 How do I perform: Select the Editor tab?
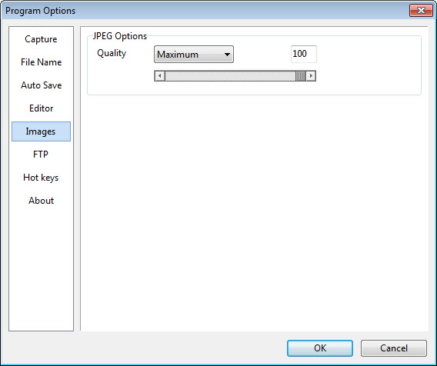41,108
